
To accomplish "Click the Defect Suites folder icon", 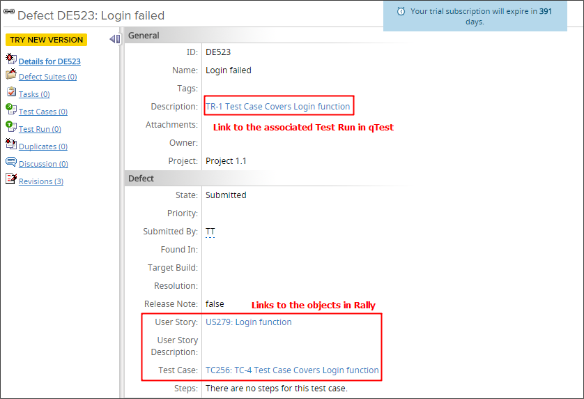I will point(10,75).
